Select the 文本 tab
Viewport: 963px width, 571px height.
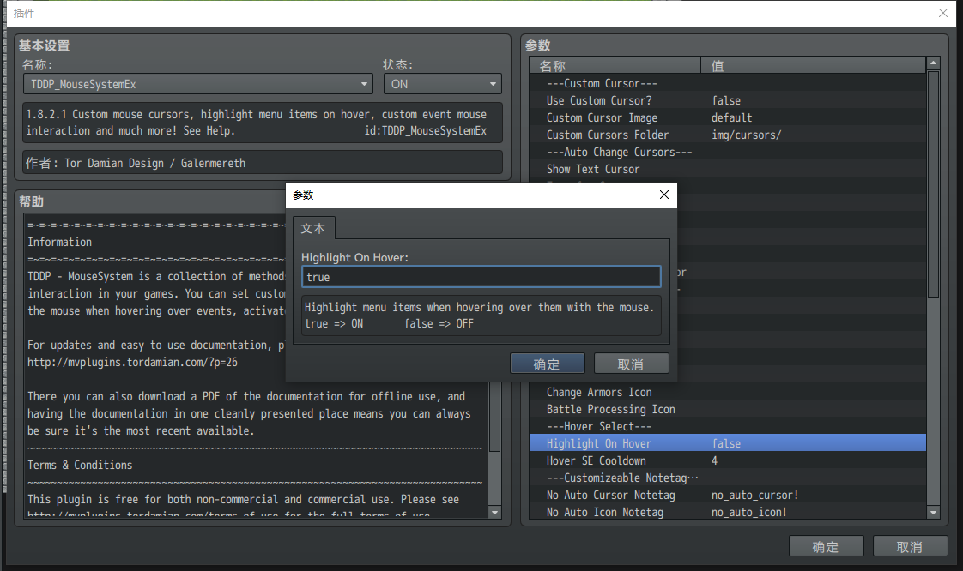pyautogui.click(x=313, y=228)
